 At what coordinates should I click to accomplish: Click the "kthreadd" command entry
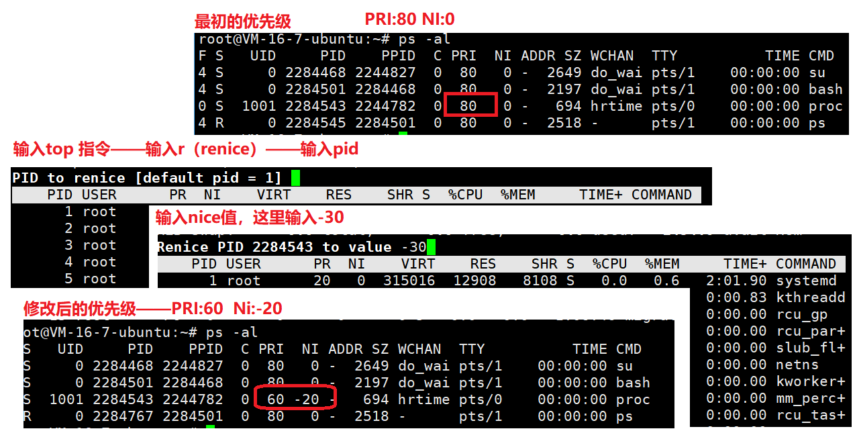811,297
